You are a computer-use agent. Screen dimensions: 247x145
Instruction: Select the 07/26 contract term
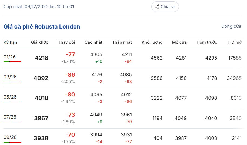10,117
